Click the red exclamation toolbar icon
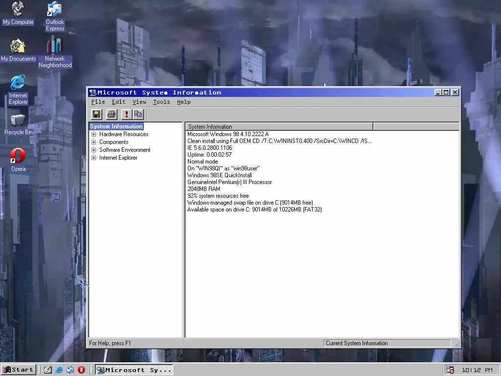The width and height of the screenshot is (501, 376). 127,114
